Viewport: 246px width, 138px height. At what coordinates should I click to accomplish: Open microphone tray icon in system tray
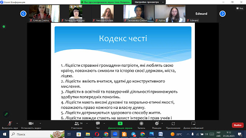coord(193,134)
